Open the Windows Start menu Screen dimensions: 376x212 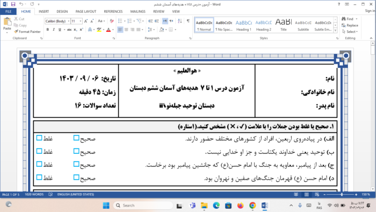point(106,206)
